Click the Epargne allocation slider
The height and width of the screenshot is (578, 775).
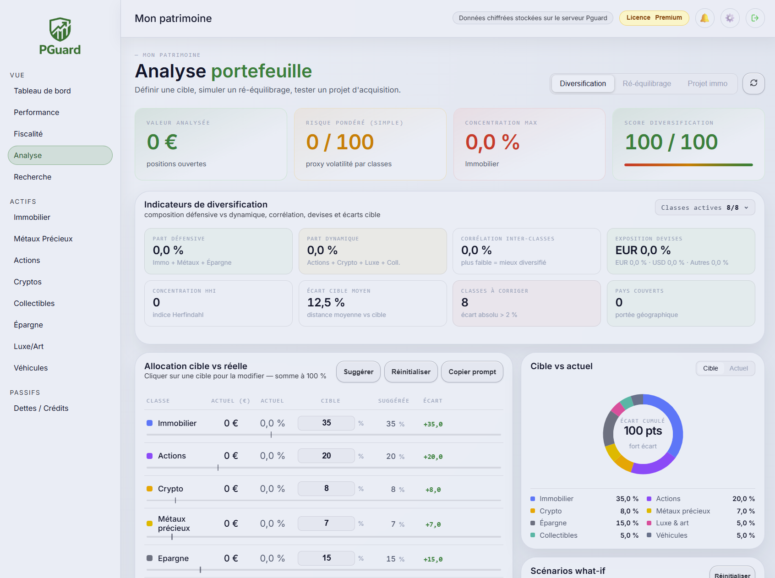click(x=323, y=570)
